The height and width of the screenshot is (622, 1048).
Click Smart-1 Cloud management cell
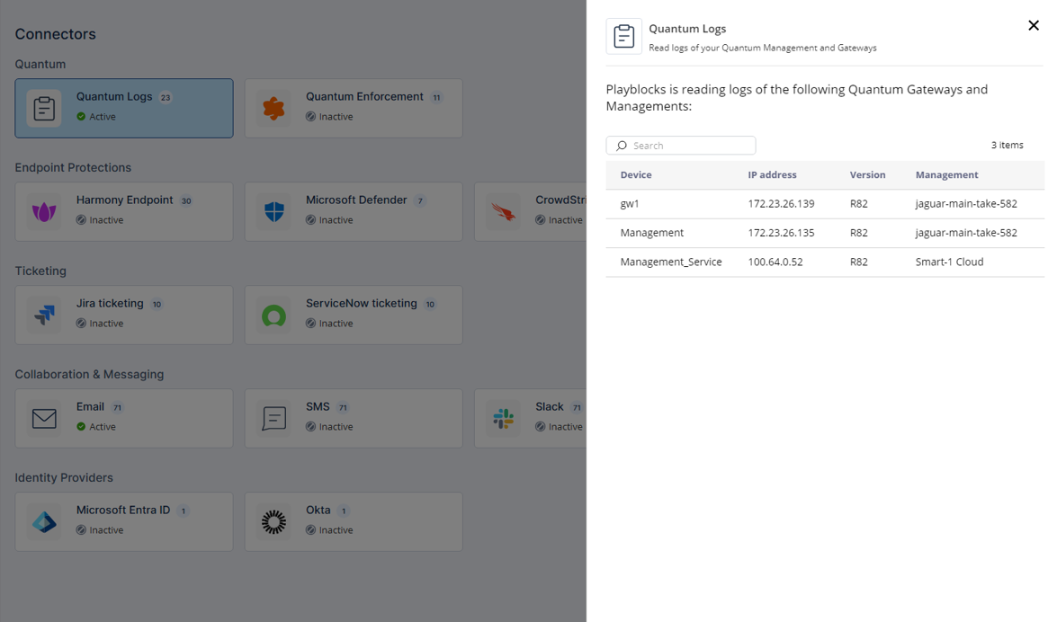pos(949,262)
